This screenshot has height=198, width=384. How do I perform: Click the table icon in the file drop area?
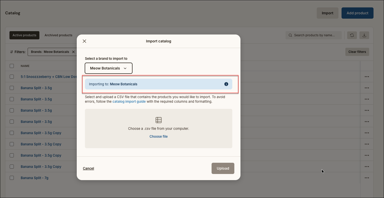tap(159, 120)
